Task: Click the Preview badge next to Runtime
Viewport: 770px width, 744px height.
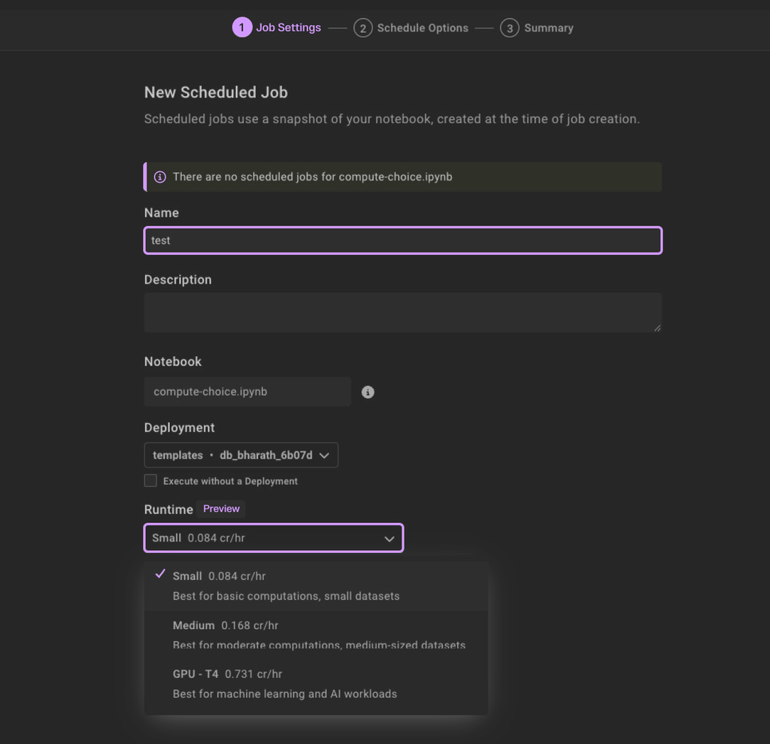Action: click(221, 509)
